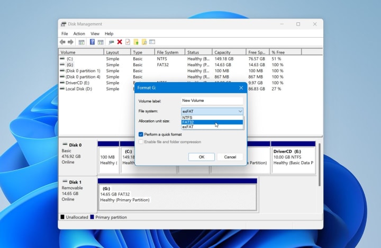The height and width of the screenshot is (248, 381).
Task: Uncheck Perform a quick format
Action: [x=141, y=135]
